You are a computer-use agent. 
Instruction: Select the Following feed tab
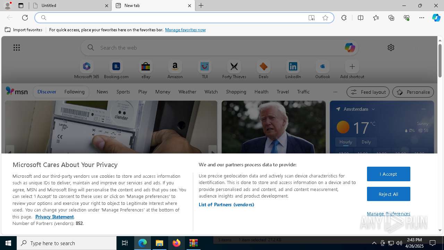pyautogui.click(x=74, y=92)
